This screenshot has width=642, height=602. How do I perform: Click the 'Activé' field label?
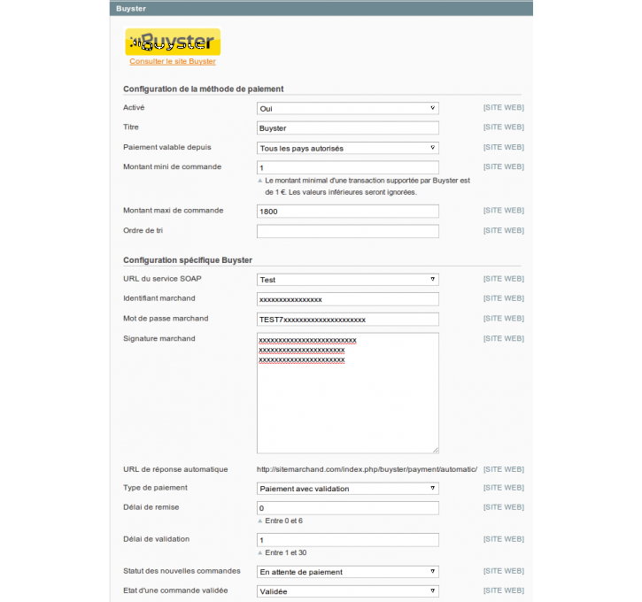134,108
